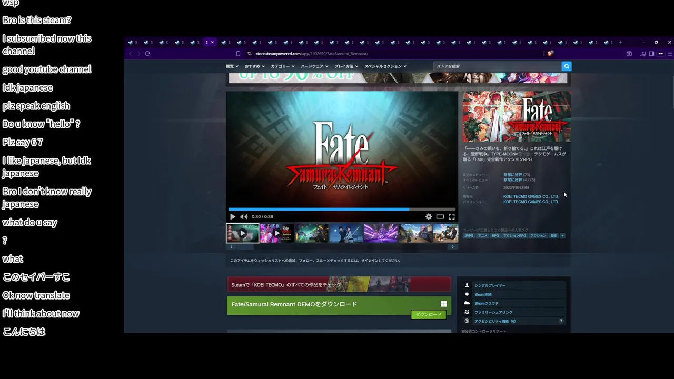Viewport: 674px width, 379px height.
Task: Toggle theater mode on video player
Action: click(440, 217)
